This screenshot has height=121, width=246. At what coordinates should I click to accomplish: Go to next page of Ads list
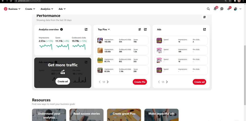(167, 82)
